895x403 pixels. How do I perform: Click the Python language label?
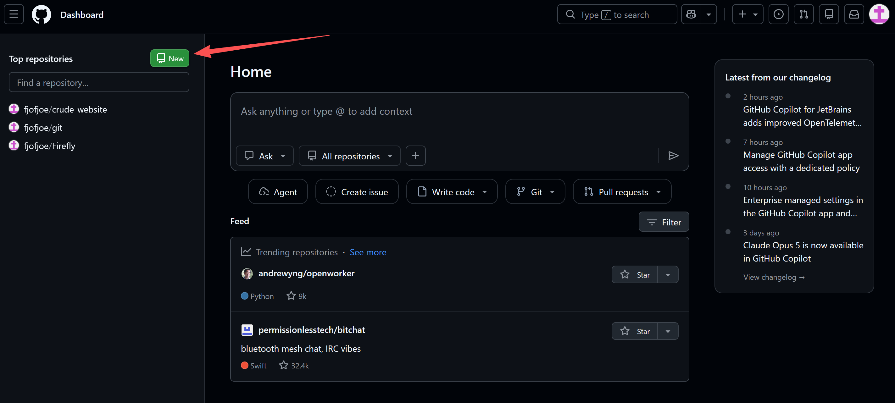[262, 296]
